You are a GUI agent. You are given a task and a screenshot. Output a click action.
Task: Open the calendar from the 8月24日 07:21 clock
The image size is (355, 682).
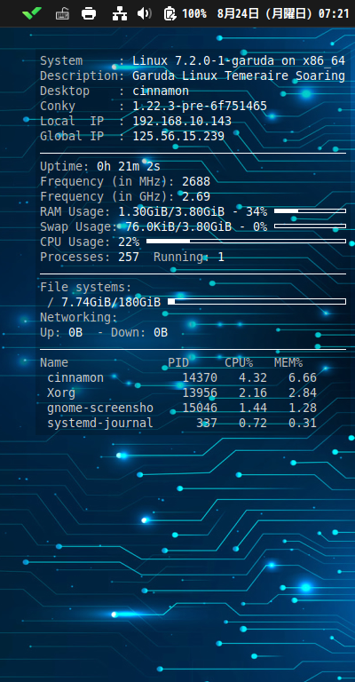283,14
